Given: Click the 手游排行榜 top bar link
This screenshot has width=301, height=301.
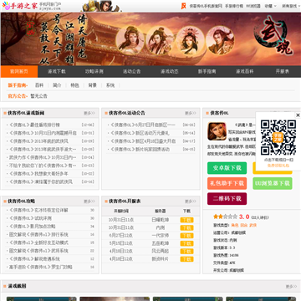Looking at the screenshot, I should point(234,6).
